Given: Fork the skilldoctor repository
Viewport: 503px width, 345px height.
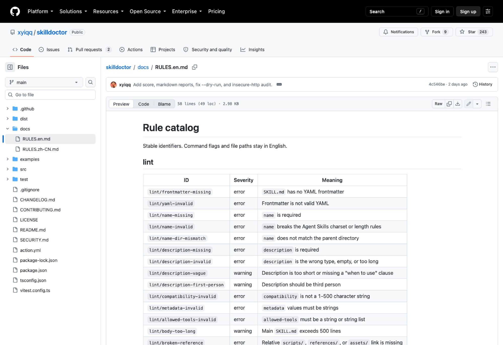Looking at the screenshot, I should click(437, 32).
